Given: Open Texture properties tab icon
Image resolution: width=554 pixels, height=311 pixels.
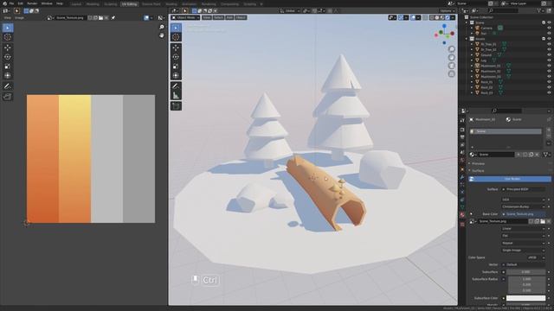Looking at the screenshot, I should [462, 225].
